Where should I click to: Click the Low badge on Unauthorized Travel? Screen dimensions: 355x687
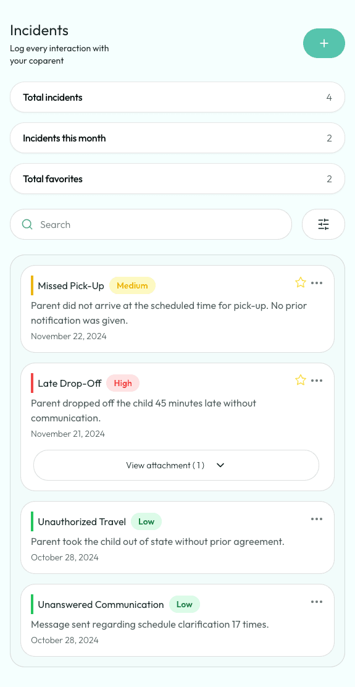tap(146, 522)
